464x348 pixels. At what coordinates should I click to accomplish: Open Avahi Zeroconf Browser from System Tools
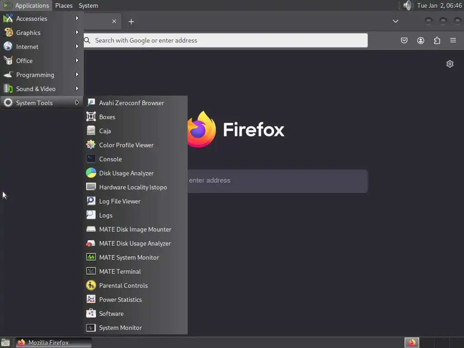point(135,103)
